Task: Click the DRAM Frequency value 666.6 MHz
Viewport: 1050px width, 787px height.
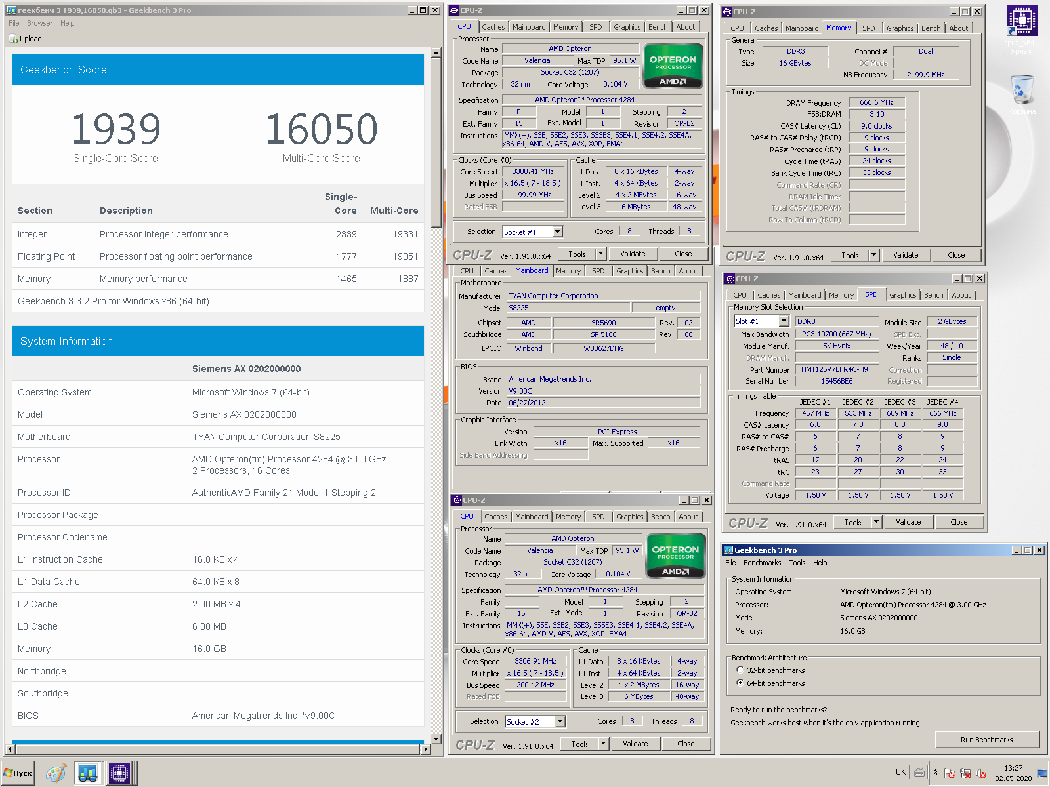Action: point(877,102)
